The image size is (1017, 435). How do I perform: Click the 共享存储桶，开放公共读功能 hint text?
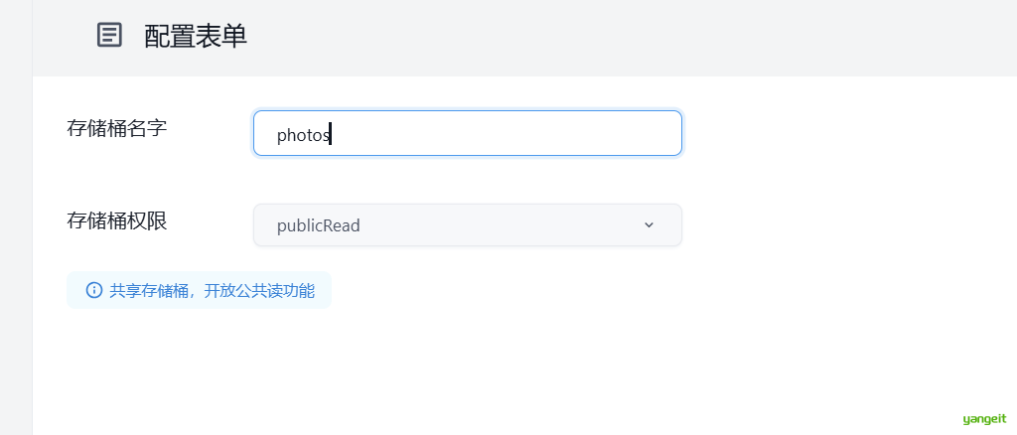pos(213,290)
